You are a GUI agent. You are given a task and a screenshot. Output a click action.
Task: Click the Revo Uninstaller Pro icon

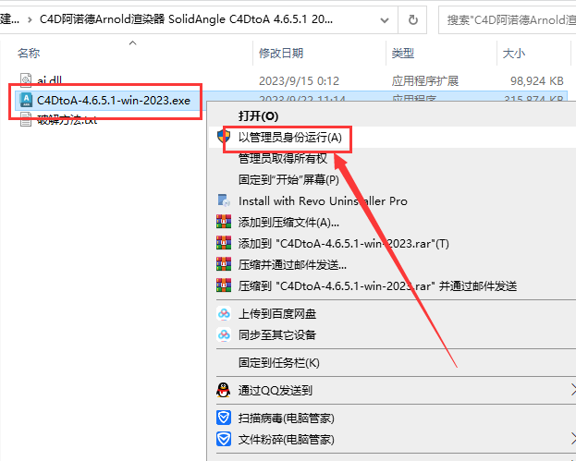[x=224, y=200]
